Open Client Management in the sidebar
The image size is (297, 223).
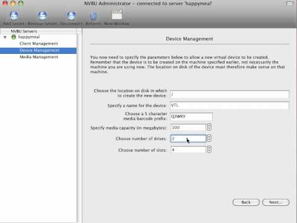[x=38, y=43]
